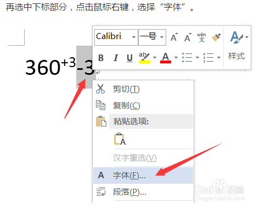This screenshot has height=208, width=260.
Task: Expand numbering dropdown arrow
Action: click(219, 58)
